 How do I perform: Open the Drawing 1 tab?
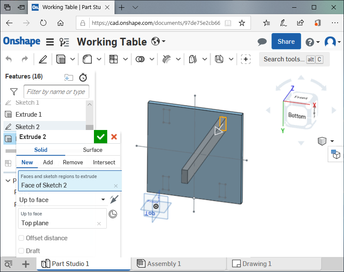[x=274, y=264]
